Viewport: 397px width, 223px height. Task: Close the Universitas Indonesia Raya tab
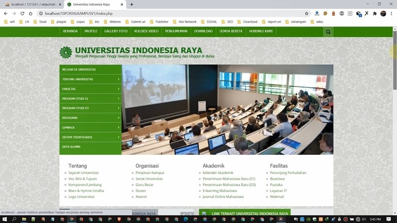122,4
